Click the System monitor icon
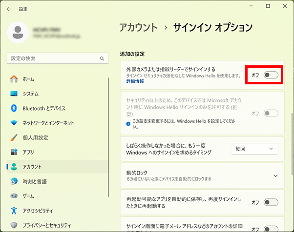Image resolution: width=294 pixels, height=232 pixels. 14,94
